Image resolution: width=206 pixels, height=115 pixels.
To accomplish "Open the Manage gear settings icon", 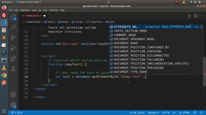I will (x=13, y=105).
